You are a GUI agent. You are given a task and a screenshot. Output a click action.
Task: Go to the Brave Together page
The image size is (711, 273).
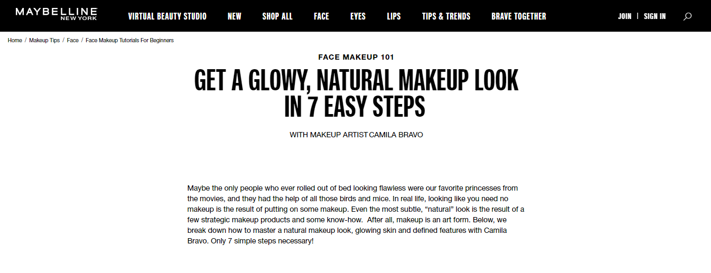(519, 16)
